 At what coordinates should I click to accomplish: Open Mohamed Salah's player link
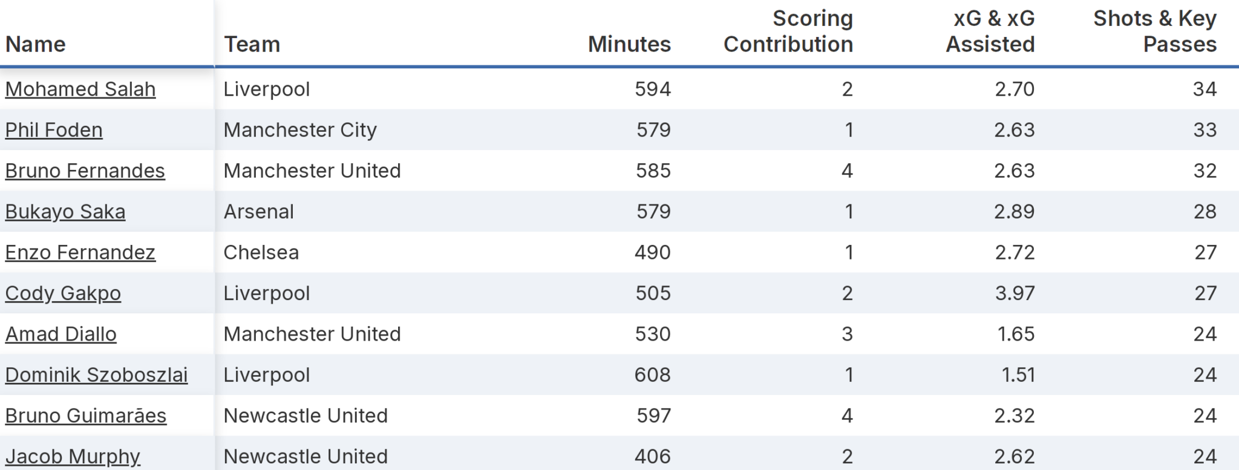coord(80,90)
